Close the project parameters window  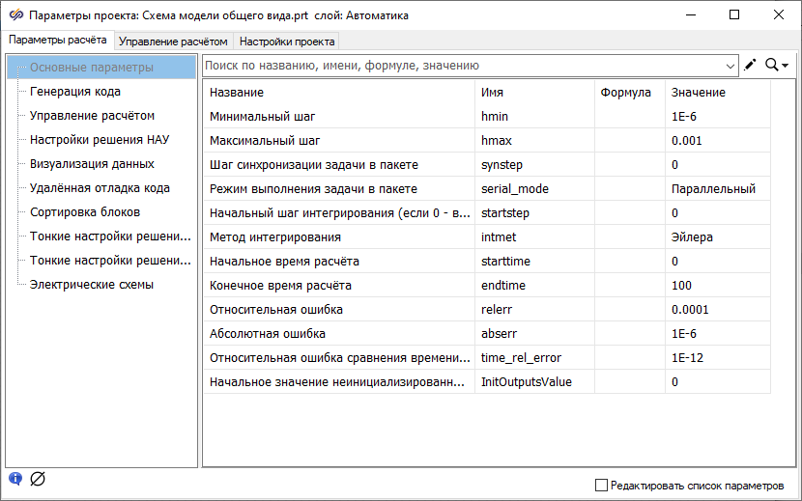tap(779, 14)
